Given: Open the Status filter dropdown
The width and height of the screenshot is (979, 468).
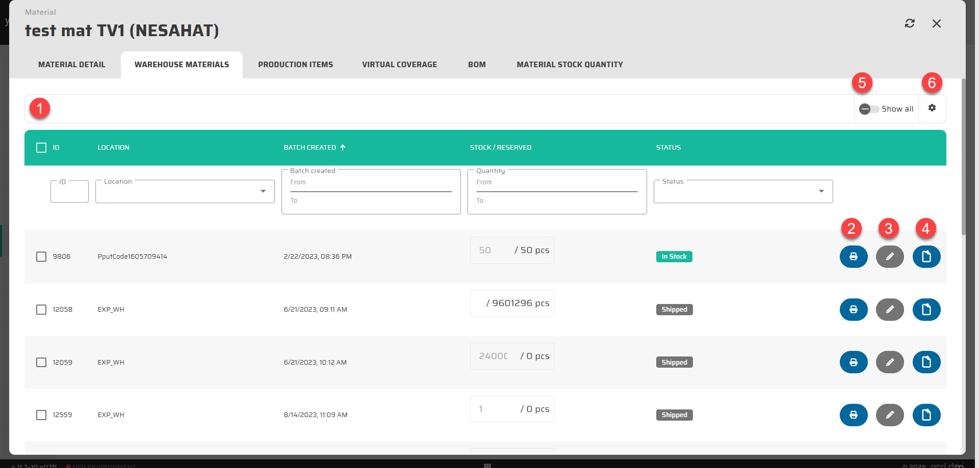Looking at the screenshot, I should (820, 191).
